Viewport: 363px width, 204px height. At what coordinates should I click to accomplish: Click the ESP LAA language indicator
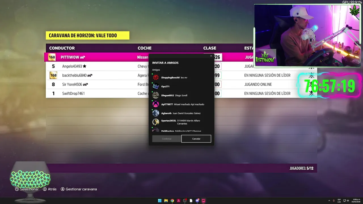click(x=339, y=201)
